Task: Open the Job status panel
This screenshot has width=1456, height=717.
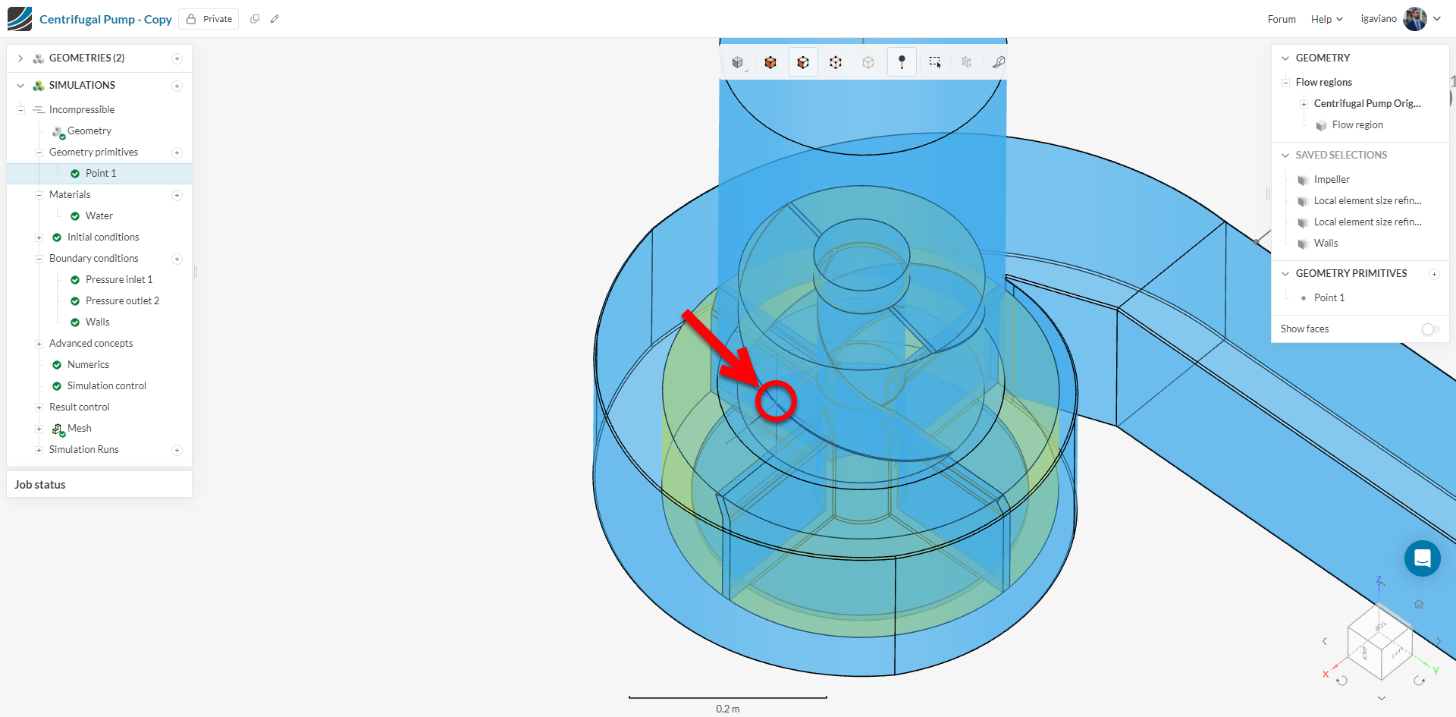Action: tap(99, 485)
